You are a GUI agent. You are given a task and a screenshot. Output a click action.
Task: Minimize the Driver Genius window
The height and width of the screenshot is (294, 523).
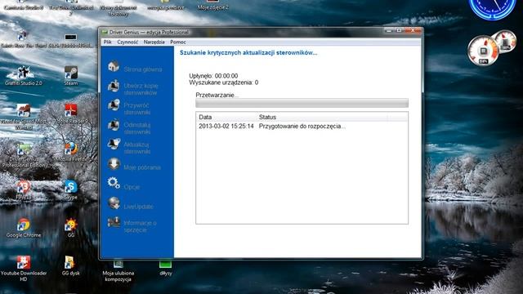tap(389, 31)
